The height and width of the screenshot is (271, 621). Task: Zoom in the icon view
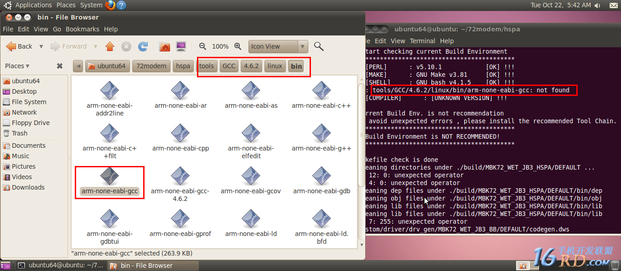[x=238, y=46]
